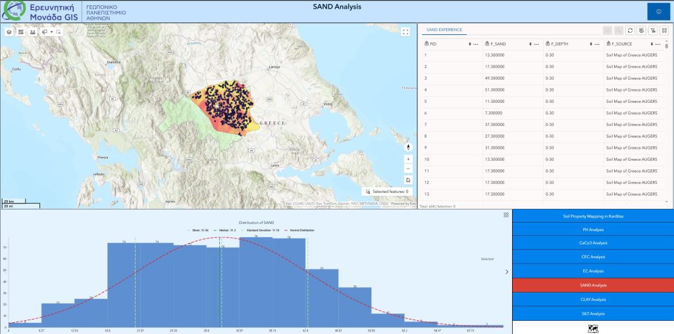Open select tool dropdown arrow on map
This screenshot has width=674, height=334.
(51, 32)
